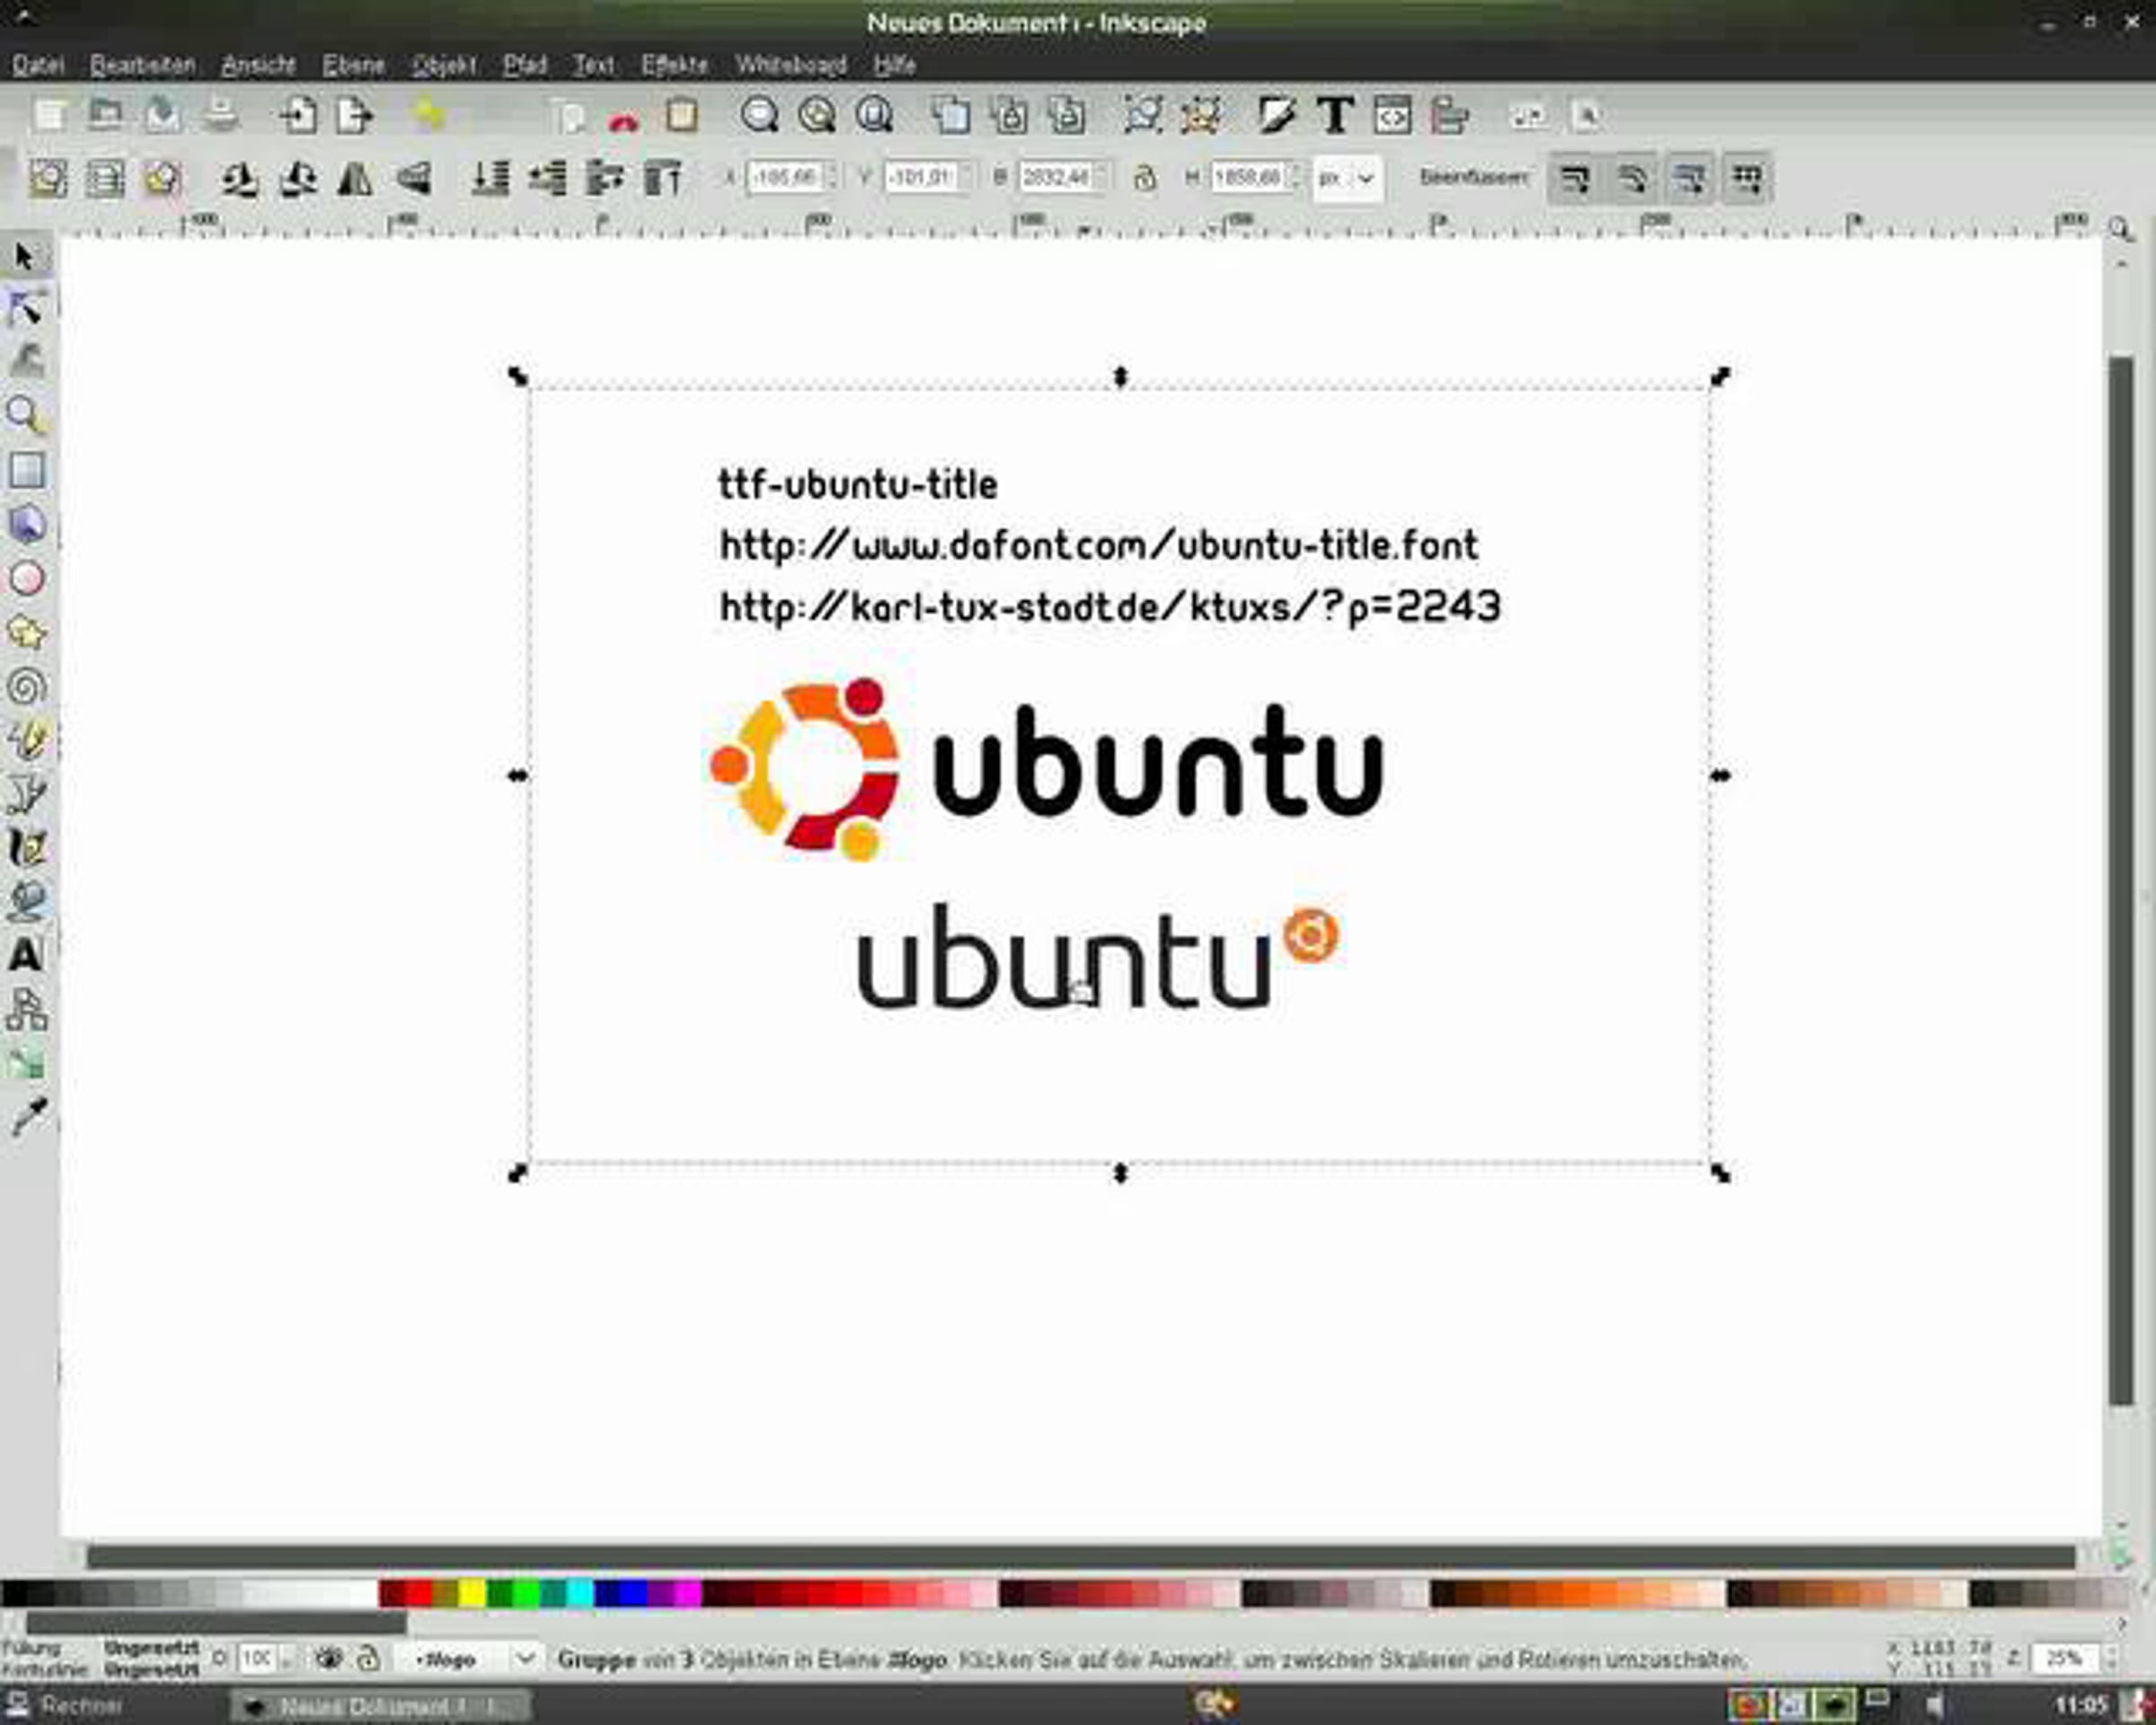Click the Print document icon

coord(220,116)
